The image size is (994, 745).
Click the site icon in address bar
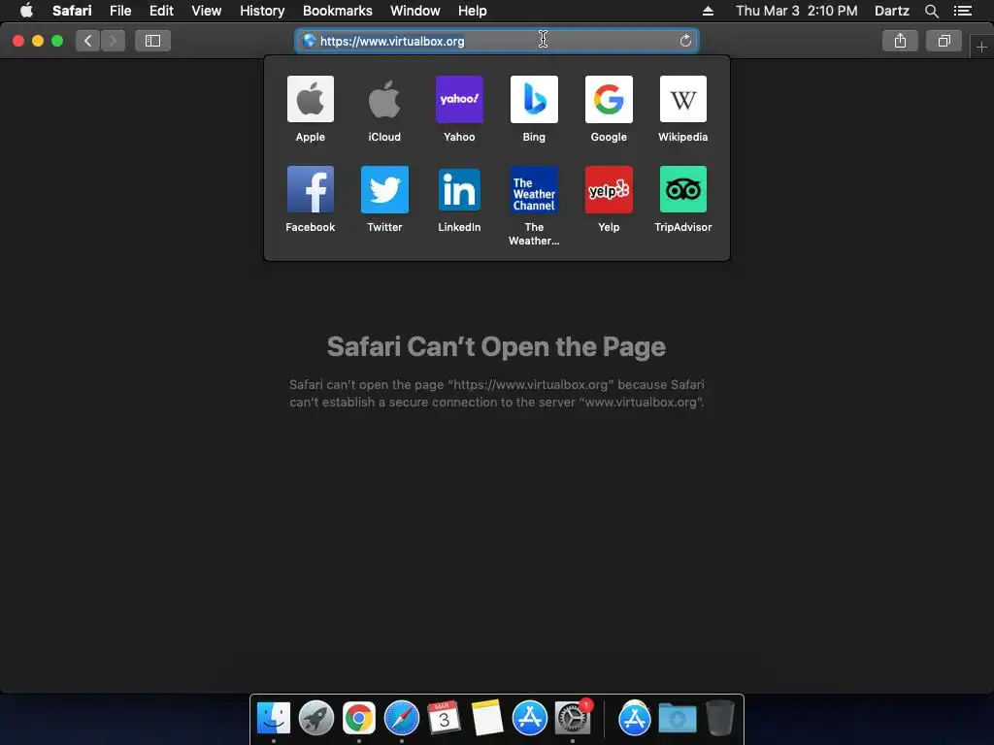coord(310,41)
